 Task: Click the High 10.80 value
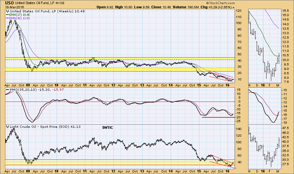tap(124, 7)
